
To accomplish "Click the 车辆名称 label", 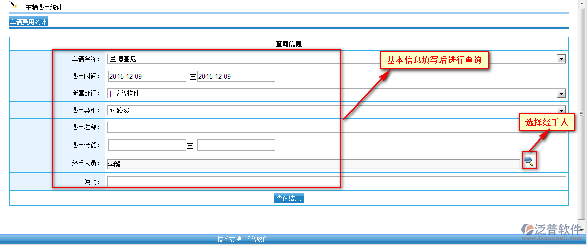I will click(x=85, y=59).
